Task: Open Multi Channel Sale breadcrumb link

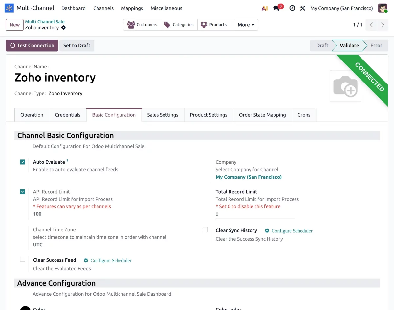Action: point(45,22)
